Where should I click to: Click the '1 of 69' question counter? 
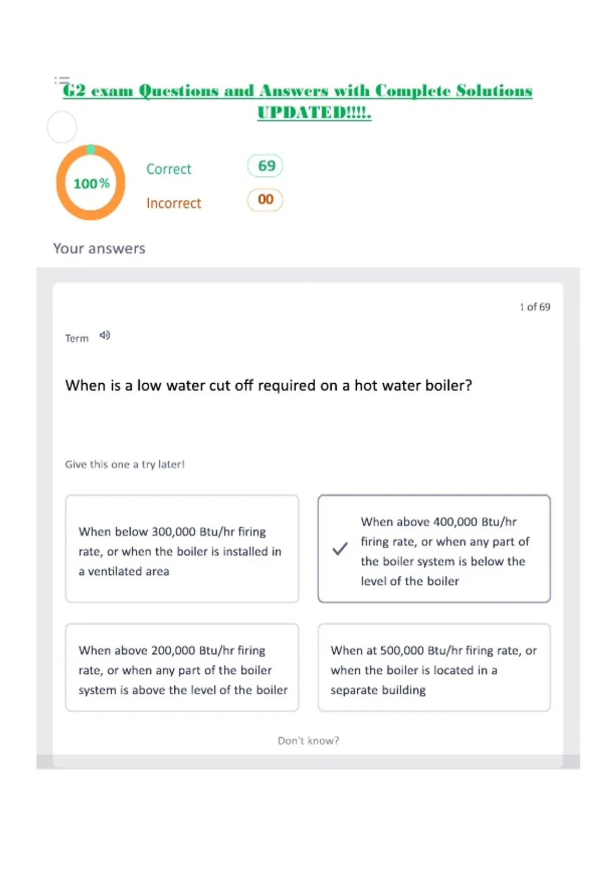click(x=535, y=307)
